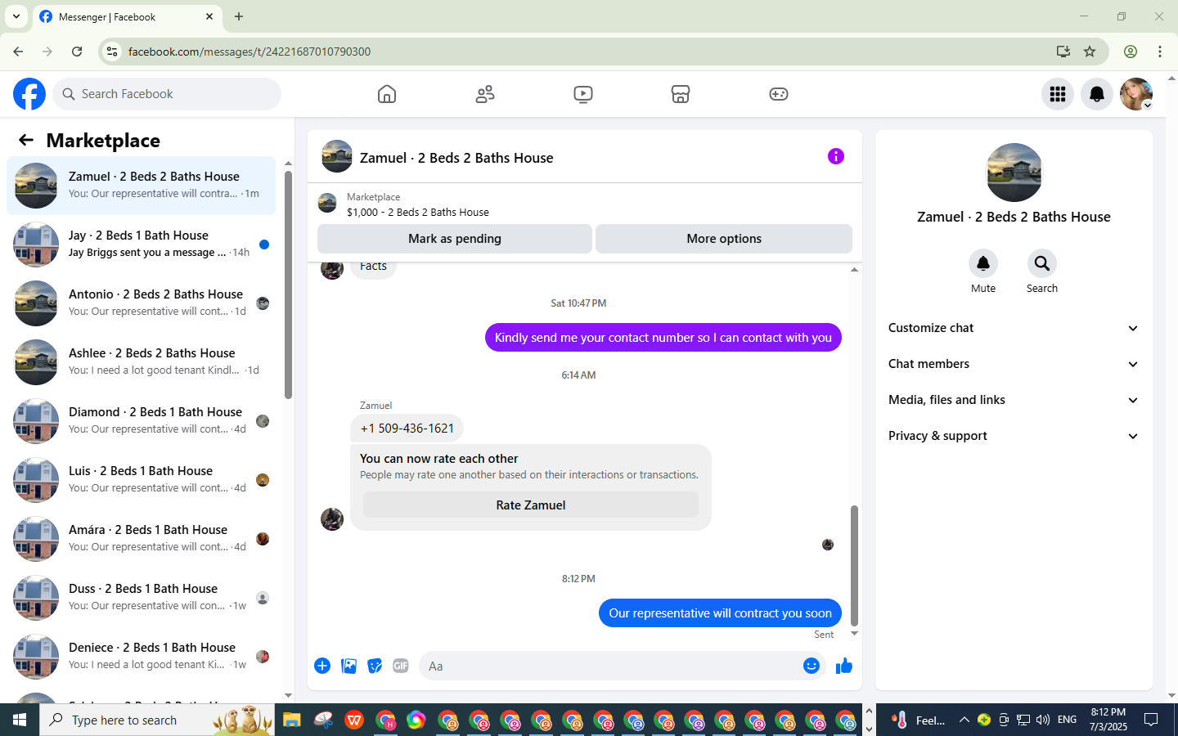Open a new browser tab
Screen dimensions: 1178x736
[239, 16]
